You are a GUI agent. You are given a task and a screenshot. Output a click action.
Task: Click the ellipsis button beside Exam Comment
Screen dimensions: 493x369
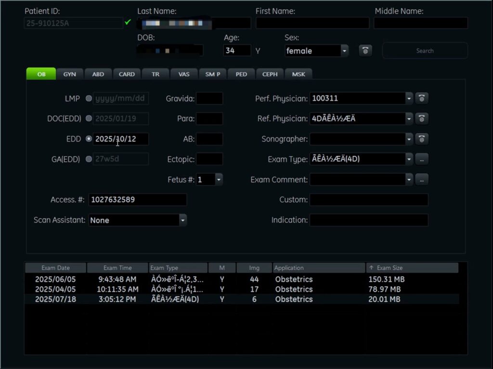pos(421,179)
